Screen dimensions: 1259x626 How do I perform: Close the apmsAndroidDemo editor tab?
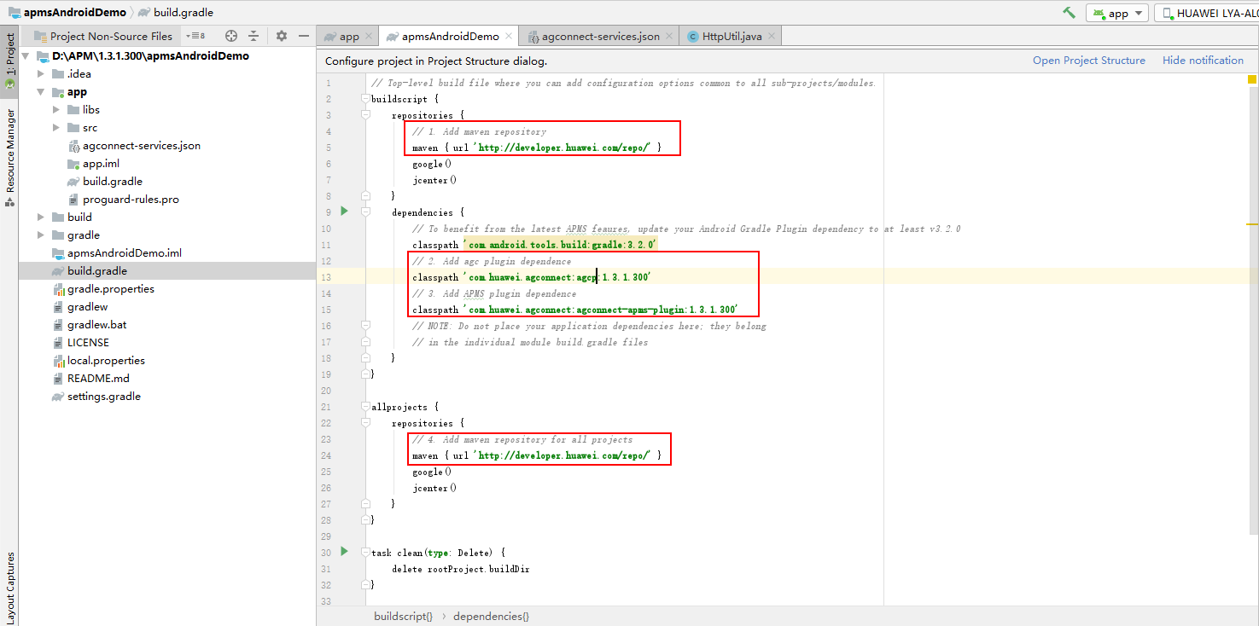509,37
